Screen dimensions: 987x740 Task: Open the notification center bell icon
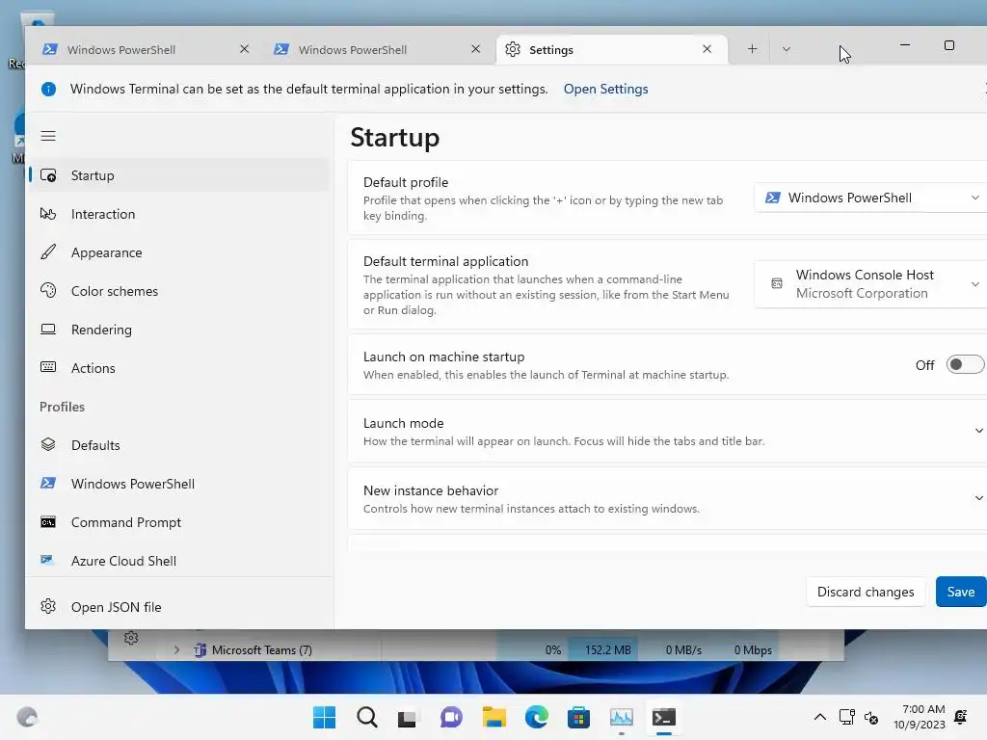(x=961, y=717)
